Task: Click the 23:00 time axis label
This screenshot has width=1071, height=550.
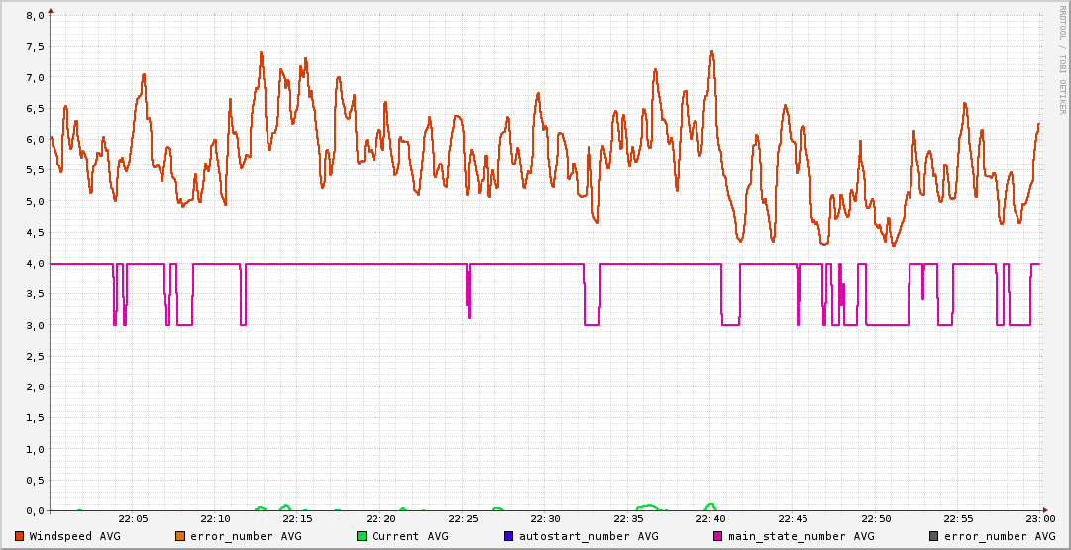Action: [1040, 518]
